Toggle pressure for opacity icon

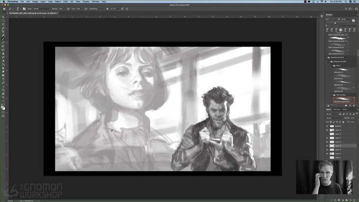68,9
